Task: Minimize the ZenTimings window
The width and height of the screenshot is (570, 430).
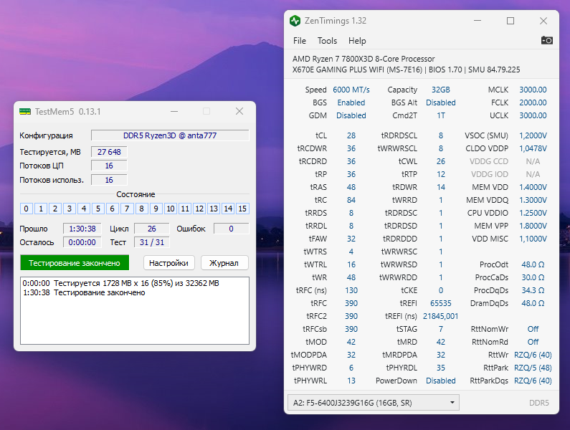Action: point(478,21)
